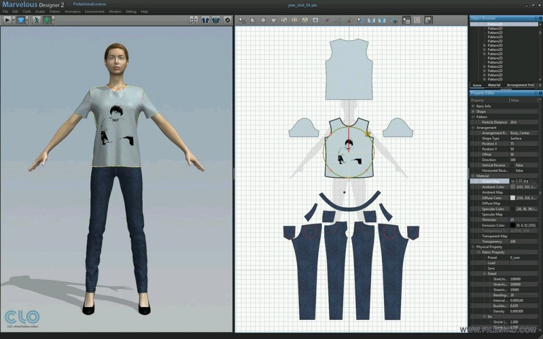Collapse the Etc subgroup
This screenshot has height=339, width=543.
485,317
